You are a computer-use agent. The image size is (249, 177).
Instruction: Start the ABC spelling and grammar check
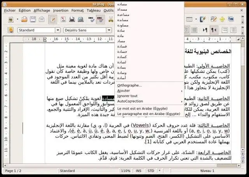[91, 19]
